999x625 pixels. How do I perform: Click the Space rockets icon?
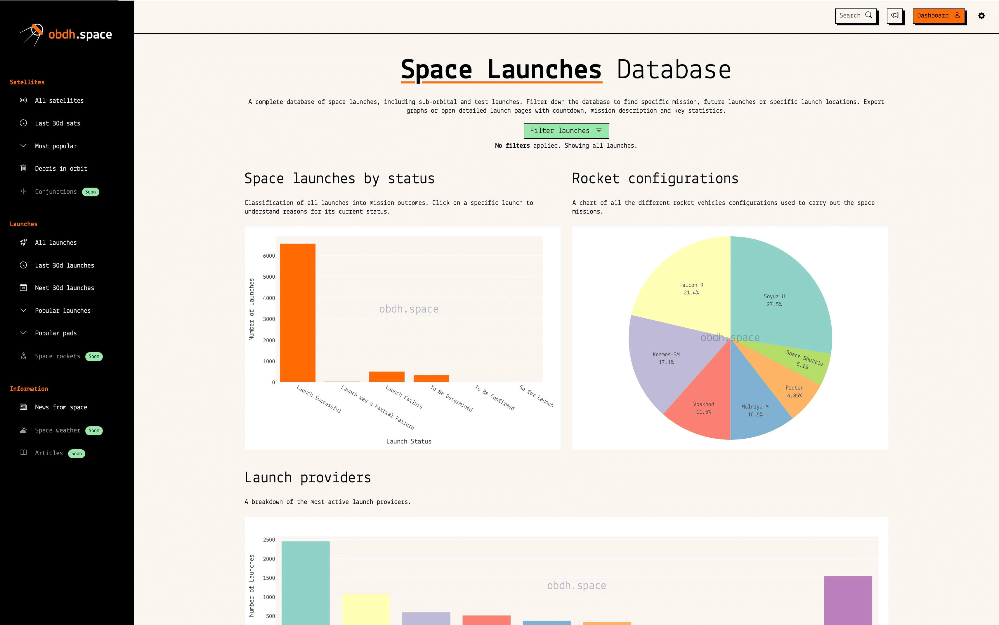pos(24,356)
